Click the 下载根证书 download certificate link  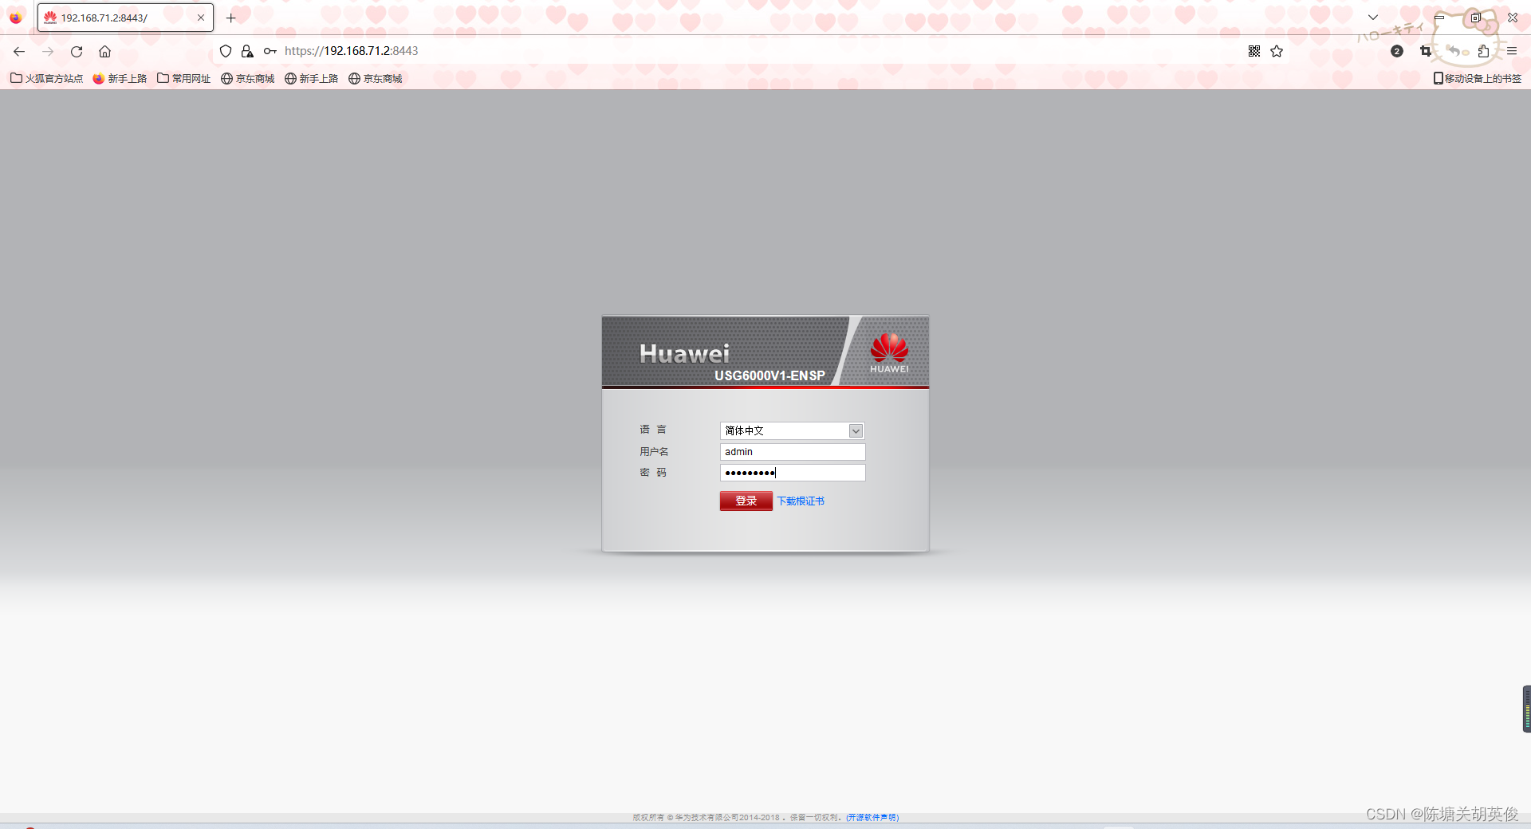[x=801, y=501]
